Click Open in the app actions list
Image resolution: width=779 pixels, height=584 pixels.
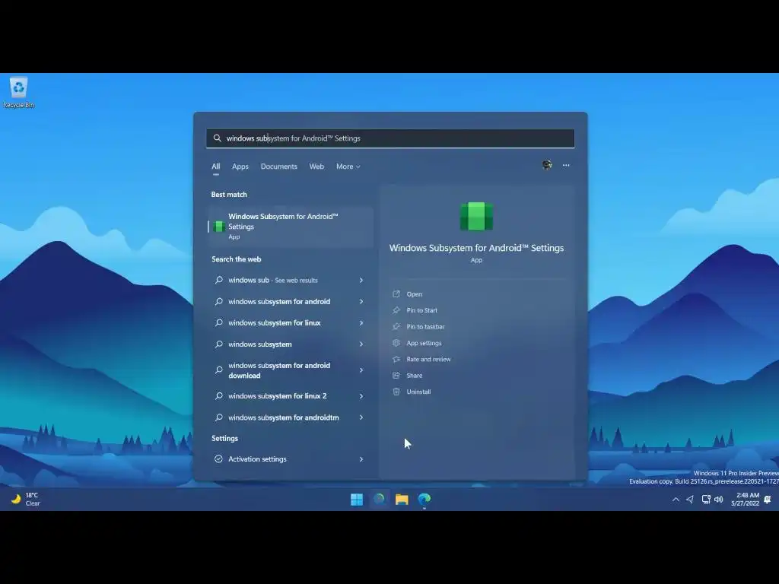pos(415,294)
